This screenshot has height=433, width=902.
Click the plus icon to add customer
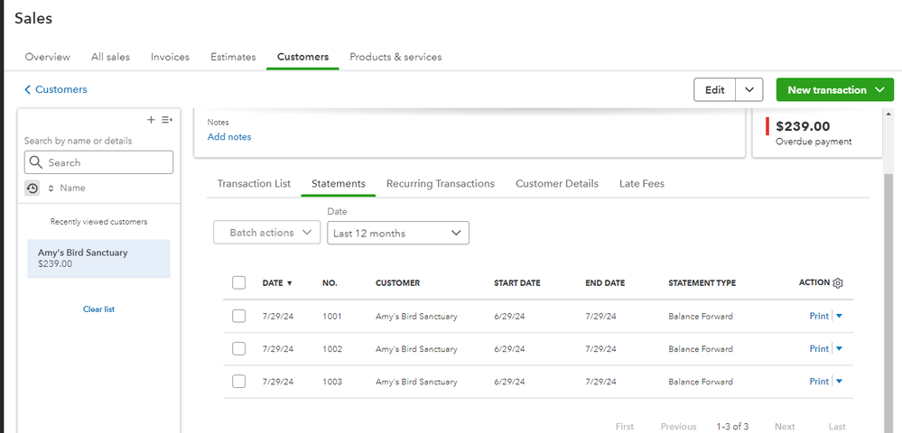(x=152, y=120)
